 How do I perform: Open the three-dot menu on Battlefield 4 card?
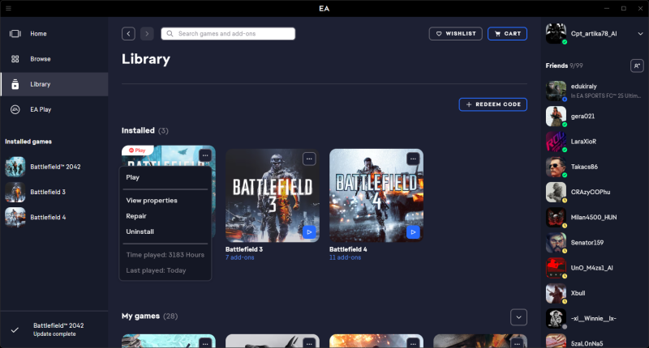[x=413, y=159]
